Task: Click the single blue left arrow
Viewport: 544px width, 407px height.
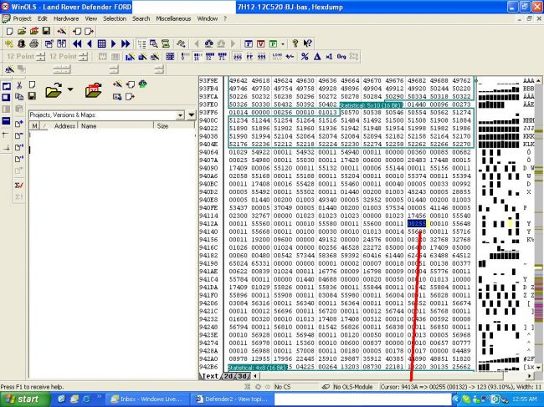Action: tap(90, 44)
